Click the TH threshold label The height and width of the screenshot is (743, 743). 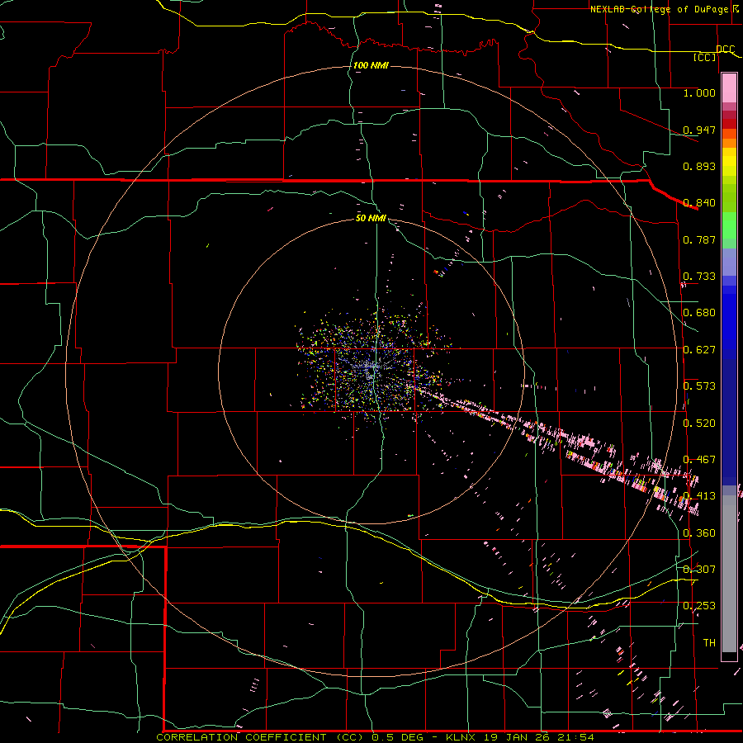[x=709, y=642]
